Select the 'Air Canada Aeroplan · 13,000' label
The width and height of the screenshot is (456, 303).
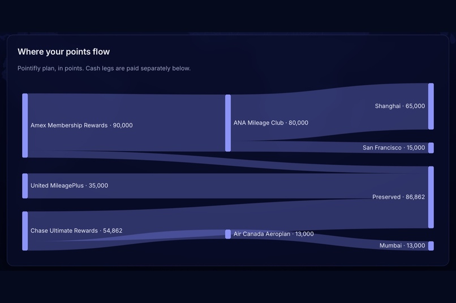(273, 234)
